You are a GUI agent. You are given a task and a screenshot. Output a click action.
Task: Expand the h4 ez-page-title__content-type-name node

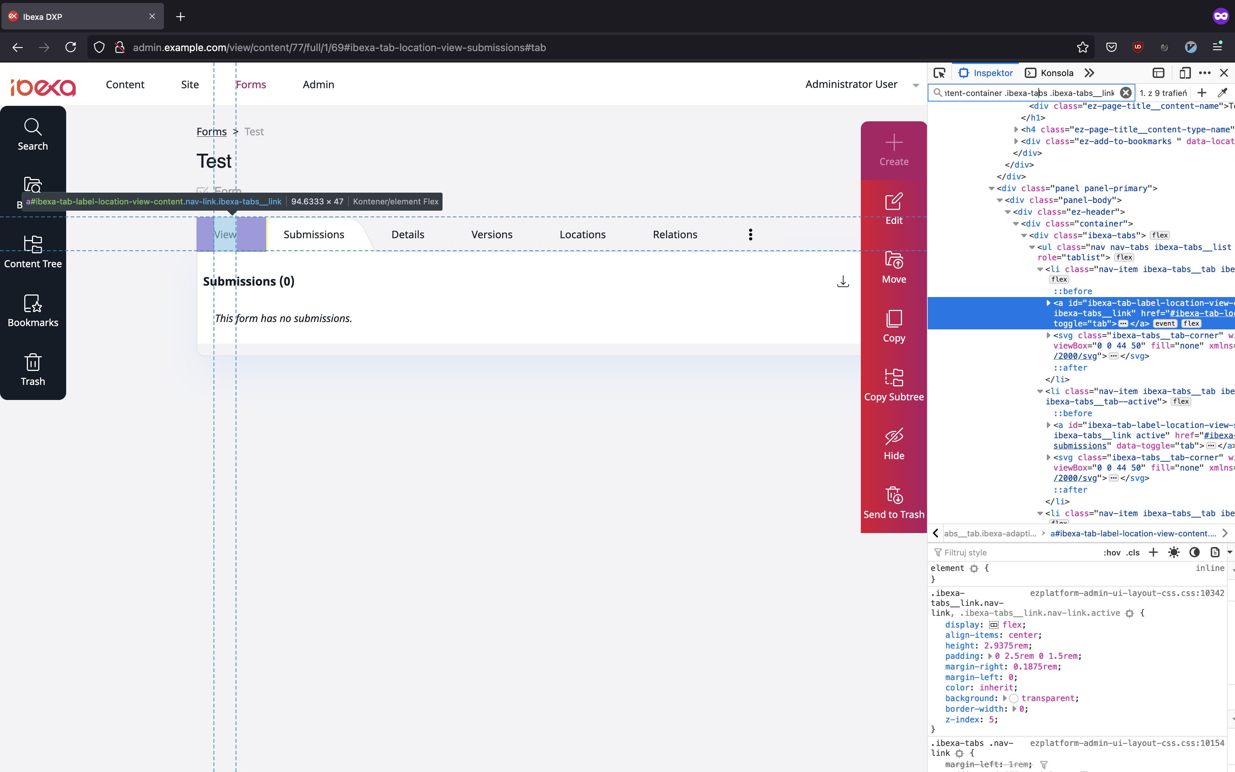1016,130
